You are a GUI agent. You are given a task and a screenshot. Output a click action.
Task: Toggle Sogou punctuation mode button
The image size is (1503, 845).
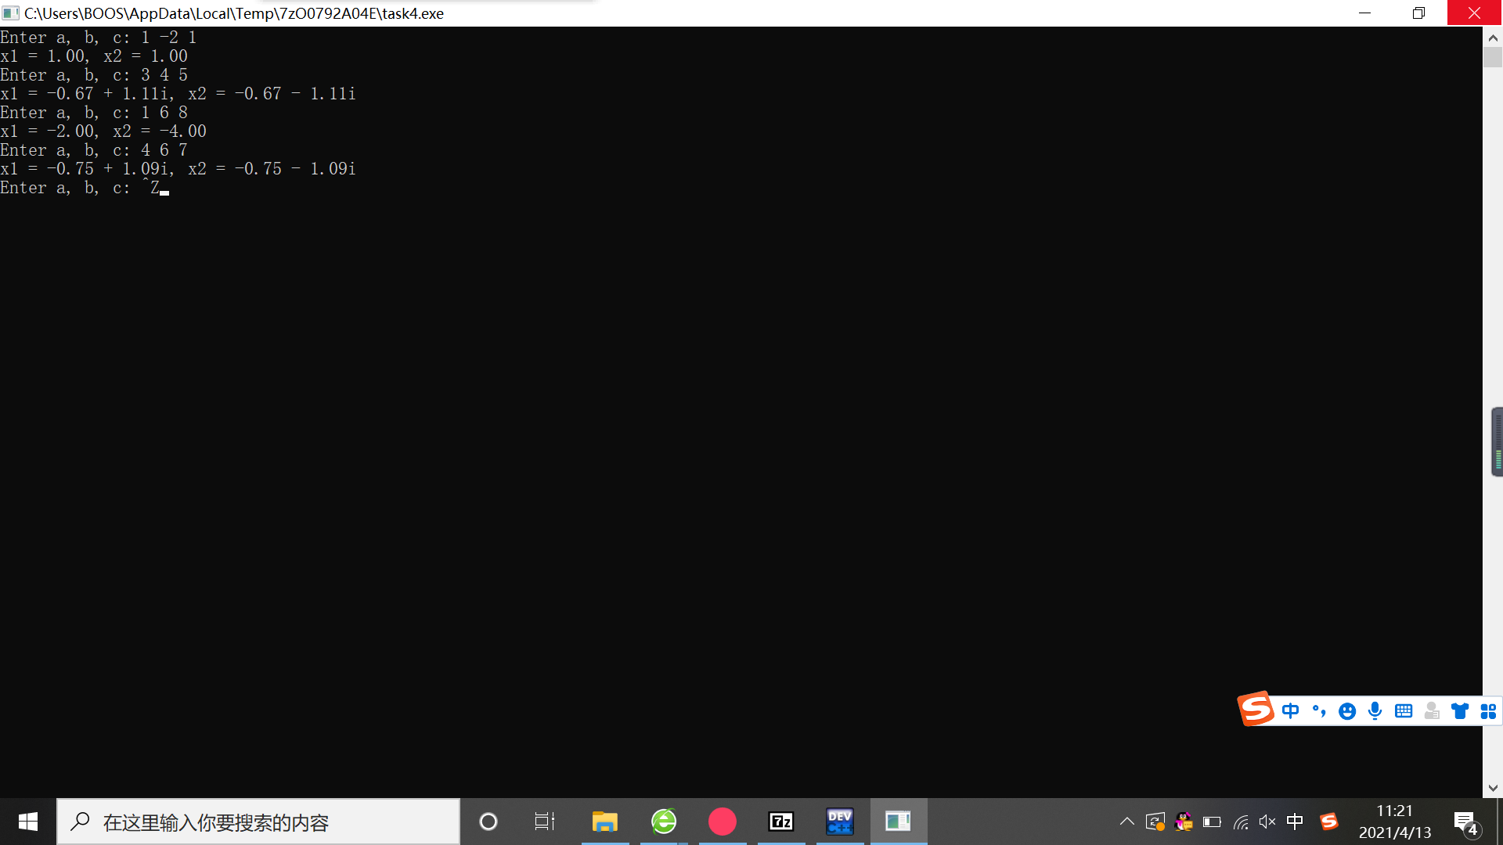1319,710
